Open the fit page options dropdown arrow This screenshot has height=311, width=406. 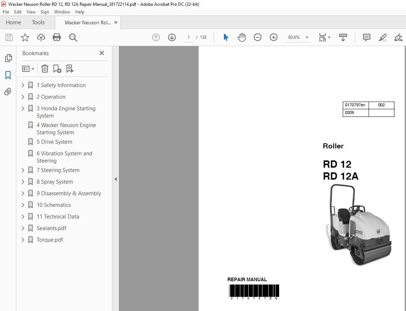coord(329,37)
